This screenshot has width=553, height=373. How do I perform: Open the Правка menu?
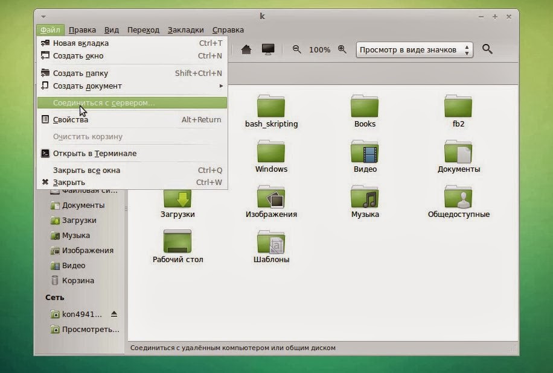coord(82,30)
